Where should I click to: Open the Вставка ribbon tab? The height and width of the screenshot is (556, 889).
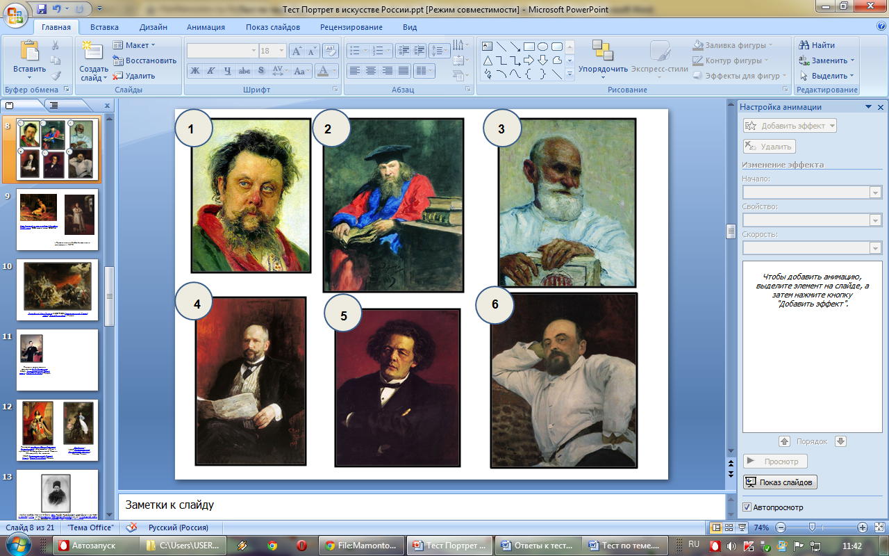click(x=104, y=27)
